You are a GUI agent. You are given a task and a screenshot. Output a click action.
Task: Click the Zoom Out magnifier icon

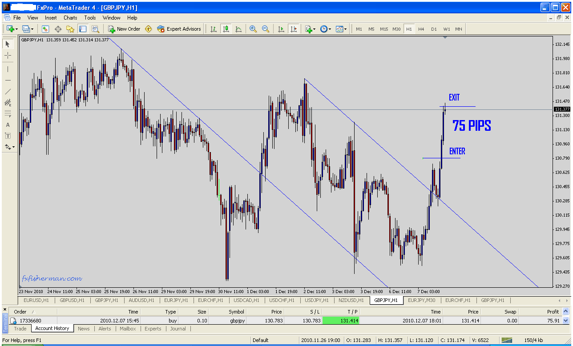[x=266, y=29]
